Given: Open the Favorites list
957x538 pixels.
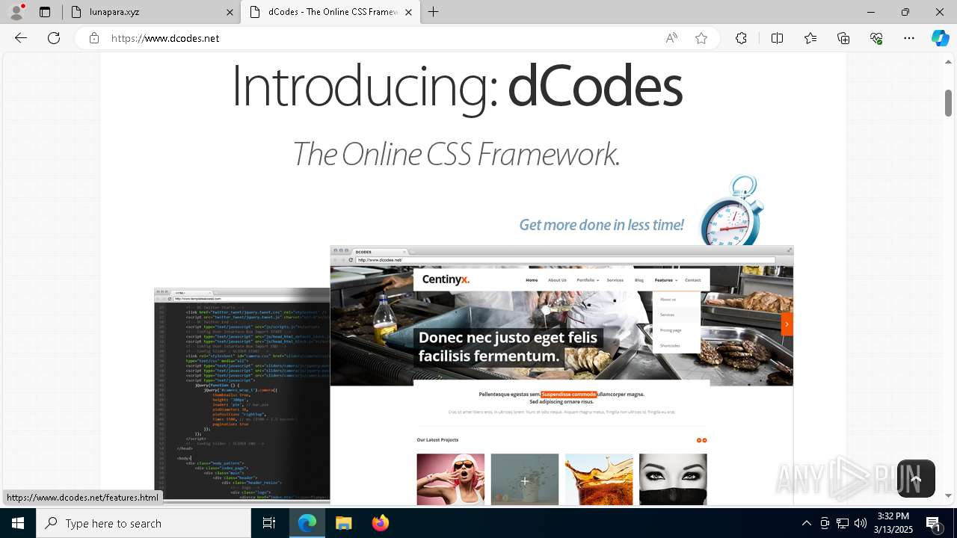Looking at the screenshot, I should [810, 38].
